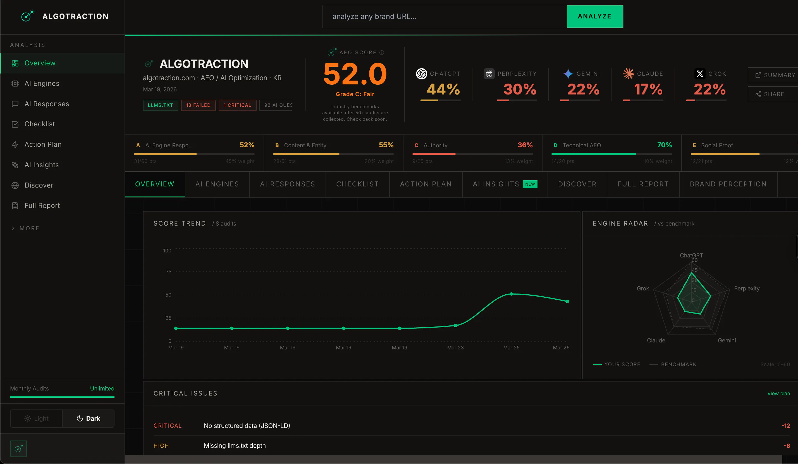
Task: Switch to the FULL REPORT tab
Action: click(643, 184)
